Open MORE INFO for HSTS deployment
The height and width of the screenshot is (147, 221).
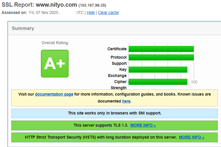pyautogui.click(x=191, y=137)
